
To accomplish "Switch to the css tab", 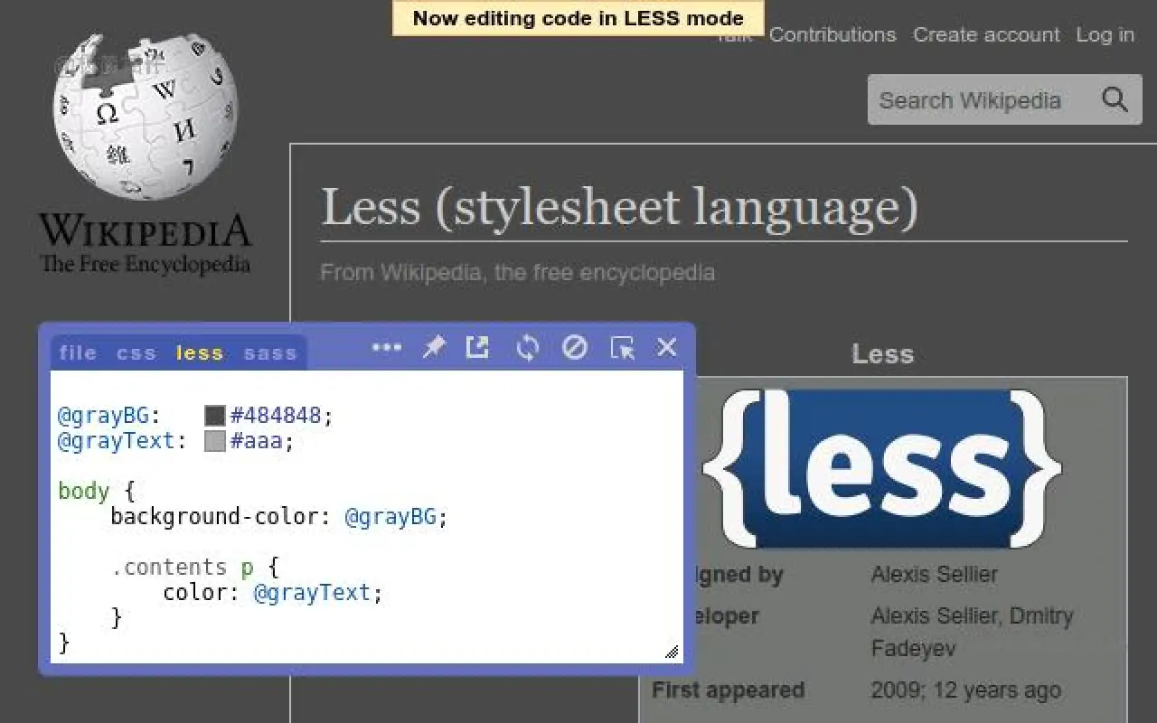I will 136,352.
